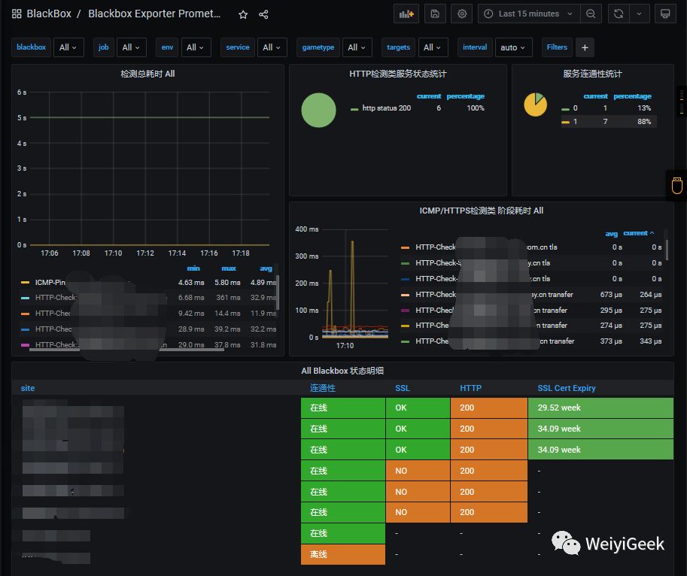Screen dimensions: 687x576
Task: Star the BlackBox dashboard
Action: [243, 14]
